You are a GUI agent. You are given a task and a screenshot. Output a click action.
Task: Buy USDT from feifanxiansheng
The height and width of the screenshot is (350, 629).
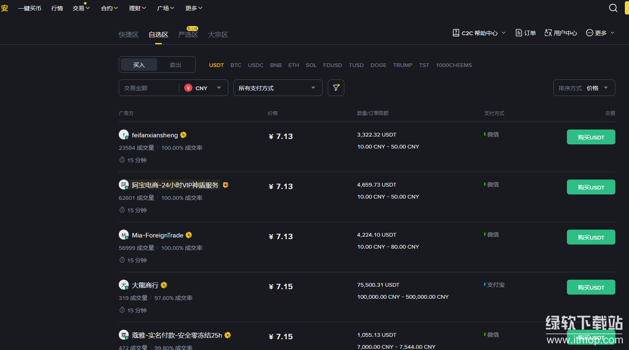click(x=591, y=137)
